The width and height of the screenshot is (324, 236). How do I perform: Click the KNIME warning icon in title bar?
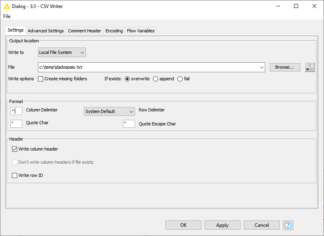(7, 6)
